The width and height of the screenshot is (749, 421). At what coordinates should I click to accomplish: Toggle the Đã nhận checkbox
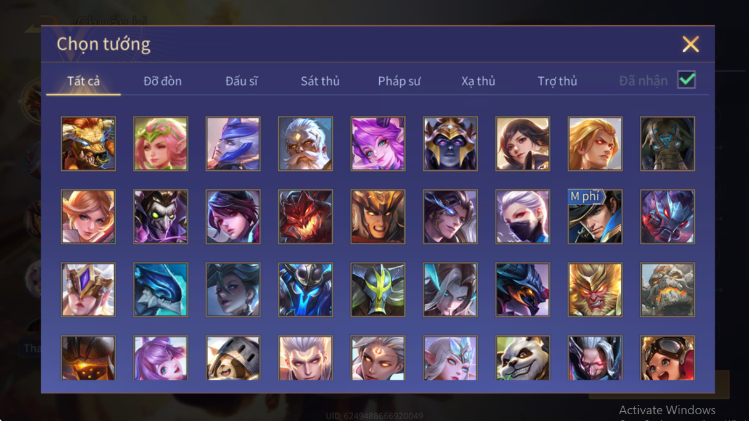[687, 80]
